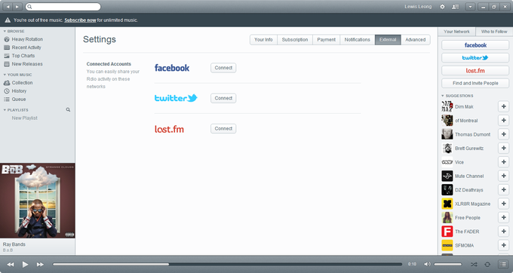Open the Strange Clouds album art
The image size is (513, 273).
(38, 201)
